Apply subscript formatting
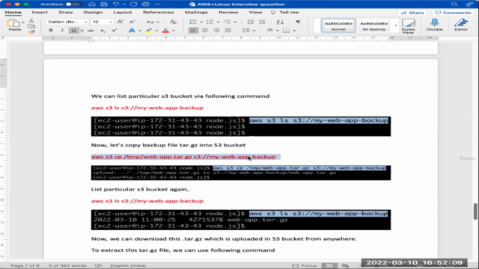 pyautogui.click(x=103, y=31)
